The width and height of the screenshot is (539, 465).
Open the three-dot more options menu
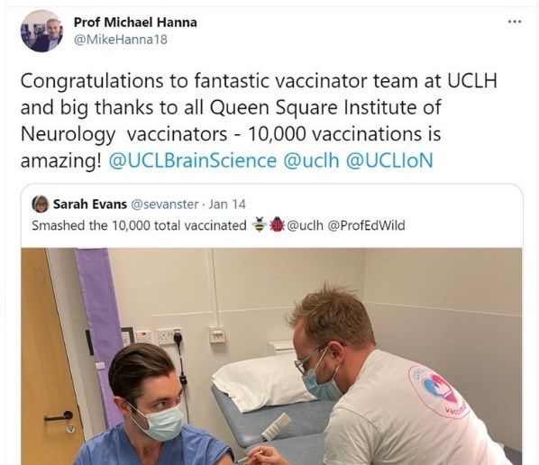click(x=515, y=22)
